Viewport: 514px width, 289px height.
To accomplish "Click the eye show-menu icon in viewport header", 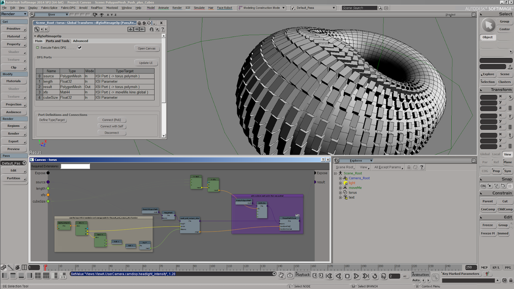I will click(x=102, y=14).
